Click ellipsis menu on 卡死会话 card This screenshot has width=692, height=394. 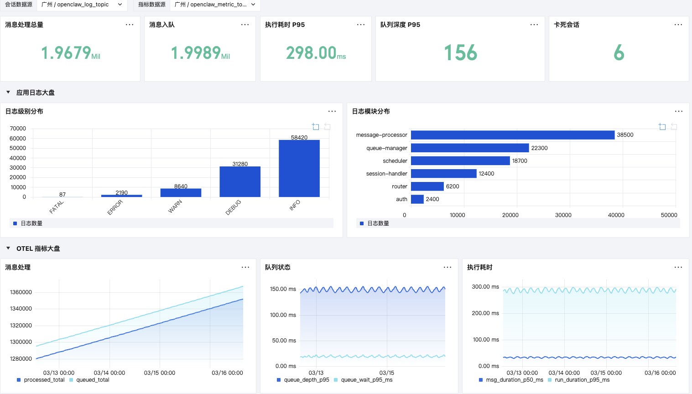click(678, 25)
